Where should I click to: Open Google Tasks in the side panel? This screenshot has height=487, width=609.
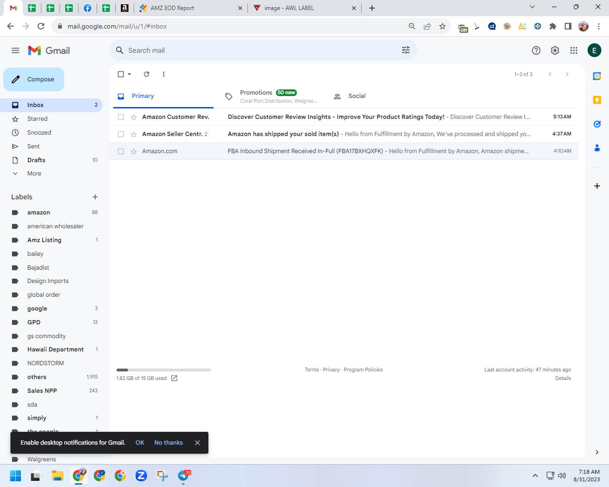click(x=597, y=124)
